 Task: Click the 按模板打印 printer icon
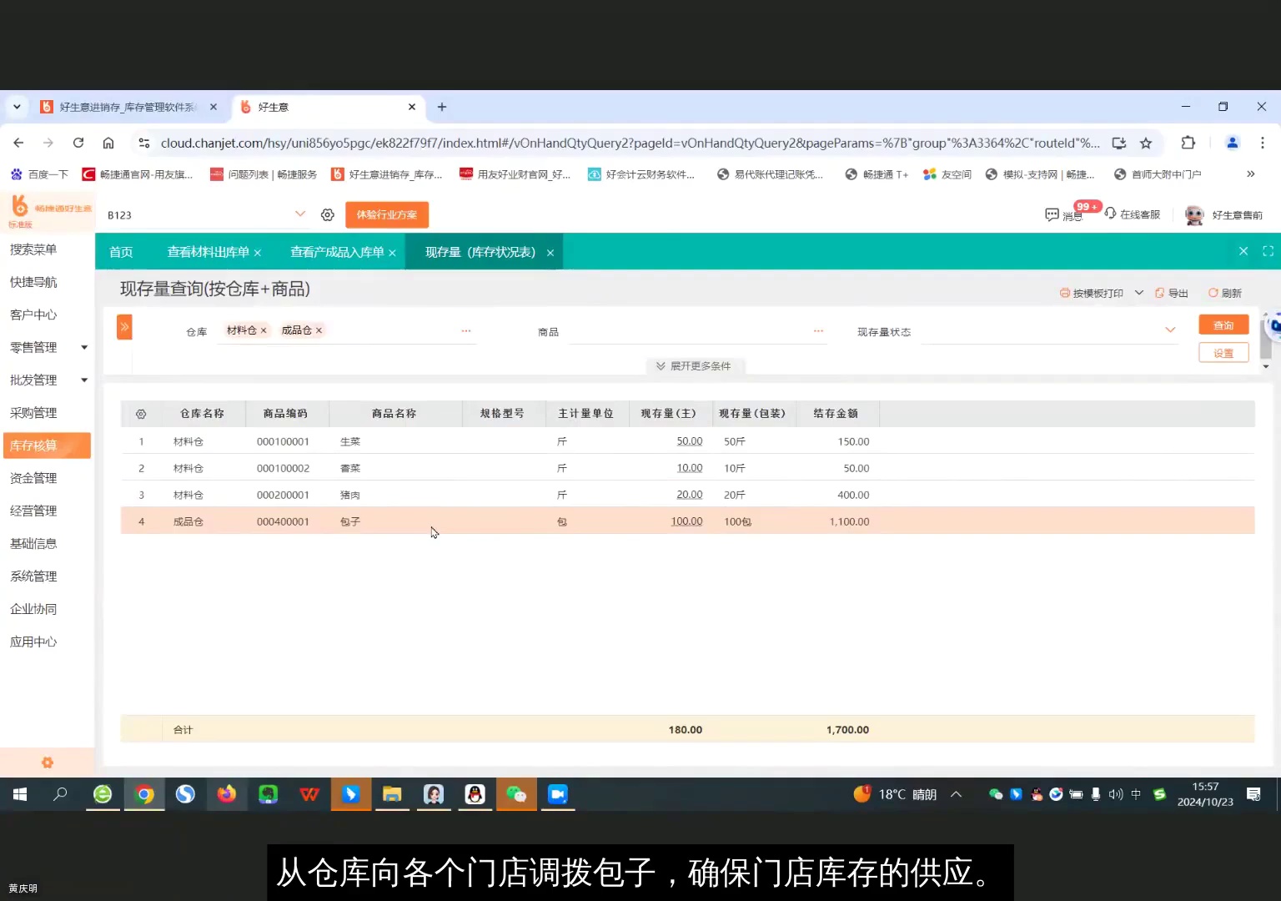[x=1066, y=293]
